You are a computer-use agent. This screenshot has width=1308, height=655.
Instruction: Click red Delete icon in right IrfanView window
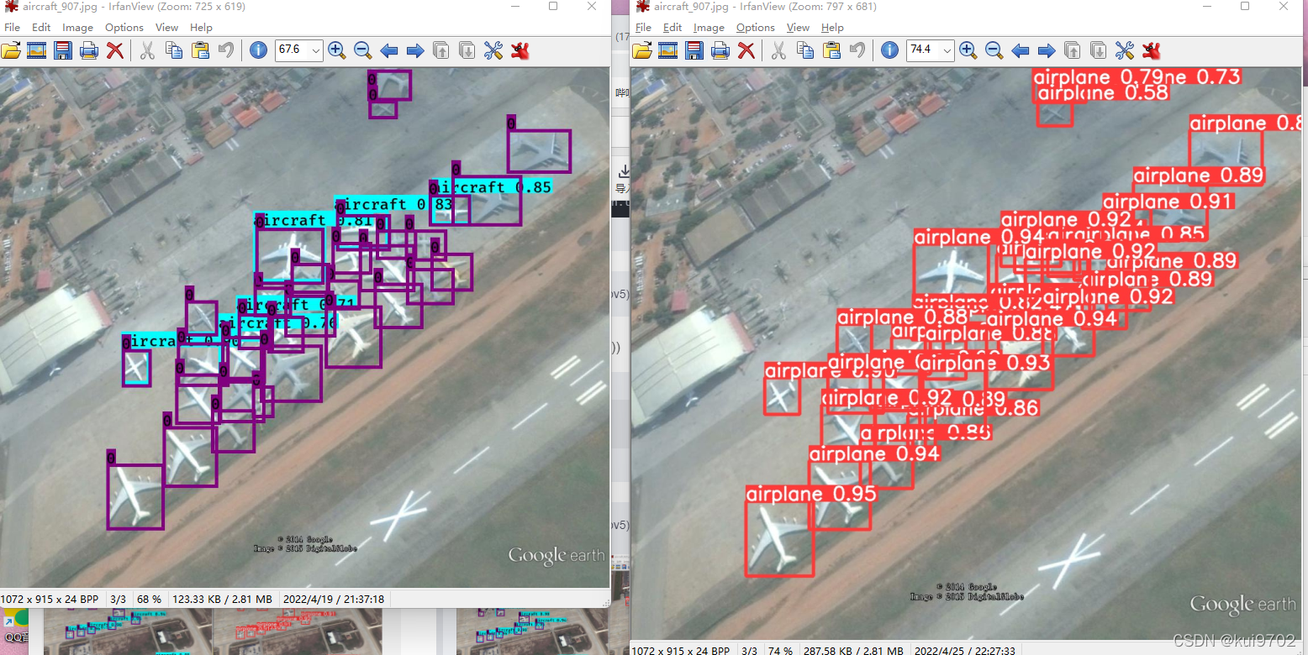coord(746,50)
